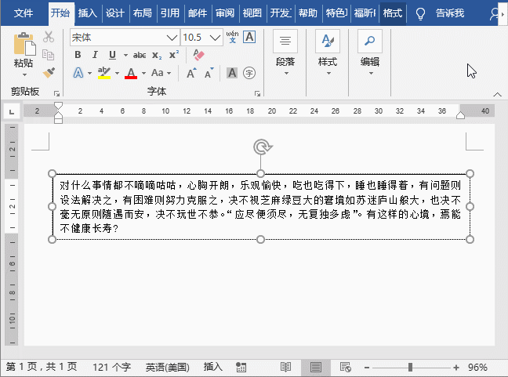Switch to Print Layout view
The width and height of the screenshot is (508, 377).
(x=316, y=367)
